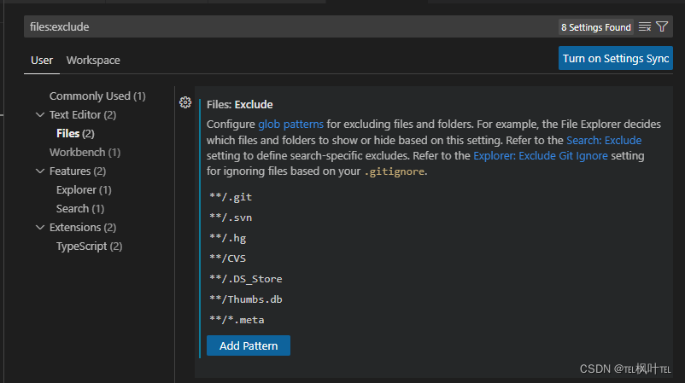Select the TypeScript extension tree item

(89, 246)
